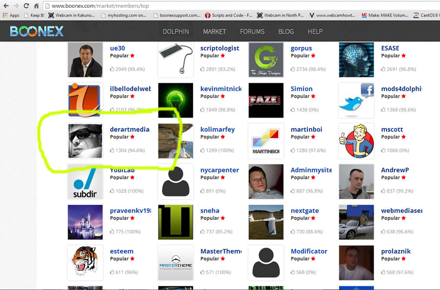Click nextgate's glider plane avatar
The height and width of the screenshot is (290, 440).
[x=266, y=222]
